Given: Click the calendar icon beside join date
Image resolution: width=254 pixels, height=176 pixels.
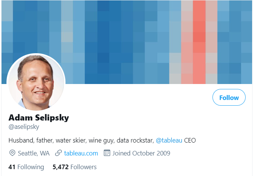Looking at the screenshot, I should click(107, 153).
